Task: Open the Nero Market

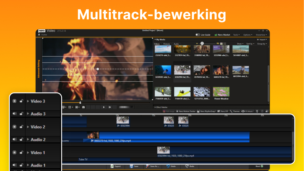Action: pos(222,35)
